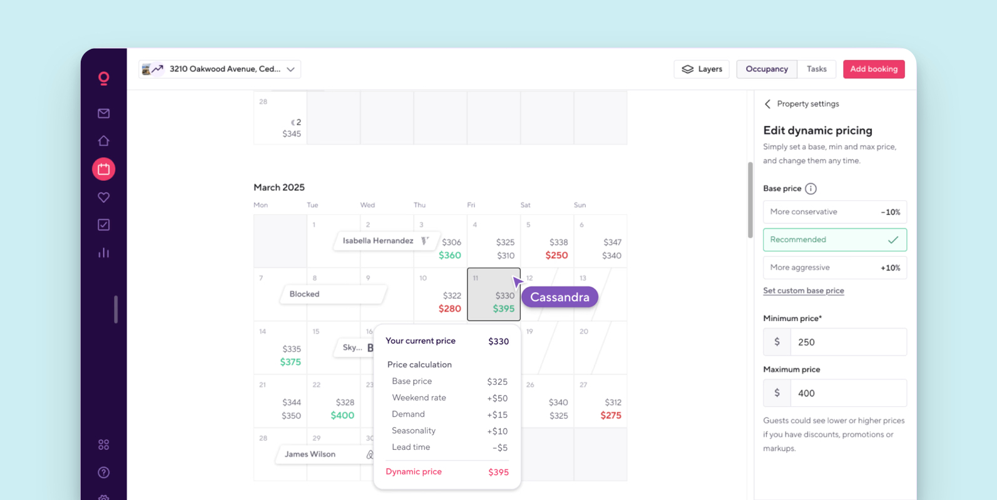
Task: Click the Demand row in popup
Action: click(449, 414)
